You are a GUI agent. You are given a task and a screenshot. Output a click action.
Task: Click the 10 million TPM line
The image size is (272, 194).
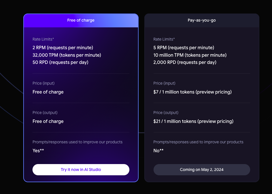[190, 55]
